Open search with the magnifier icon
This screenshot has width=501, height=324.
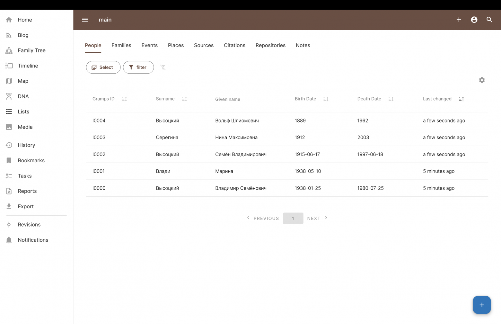coord(489,20)
